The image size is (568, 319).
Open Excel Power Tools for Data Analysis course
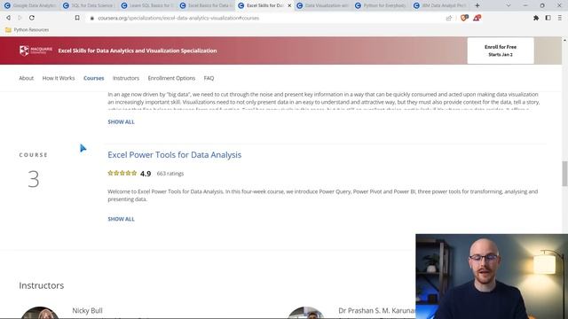(x=174, y=155)
